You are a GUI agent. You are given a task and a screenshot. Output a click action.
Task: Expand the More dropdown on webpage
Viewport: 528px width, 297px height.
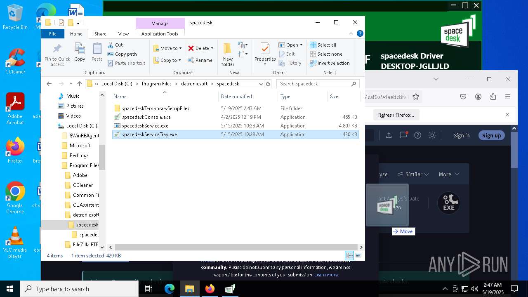click(449, 174)
